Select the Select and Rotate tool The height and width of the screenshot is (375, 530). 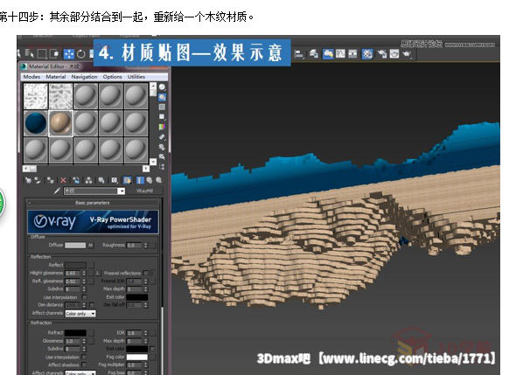[81, 54]
